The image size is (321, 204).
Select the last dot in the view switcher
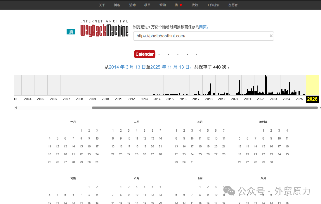pyautogui.click(x=197, y=55)
